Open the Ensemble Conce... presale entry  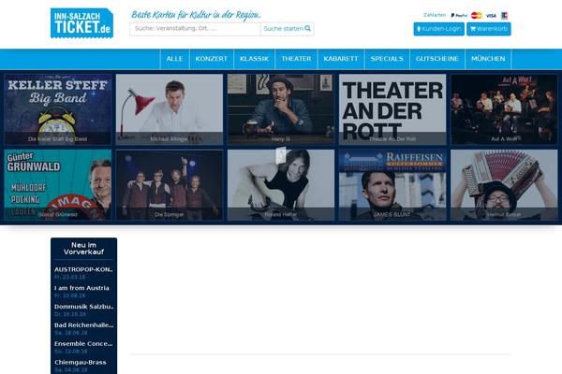(x=83, y=343)
